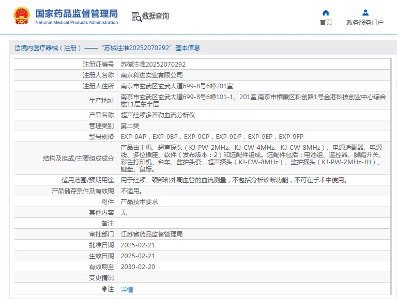This screenshot has height=299, width=397.
Task: Click the 注册人名称 row label
Action: [98, 75]
